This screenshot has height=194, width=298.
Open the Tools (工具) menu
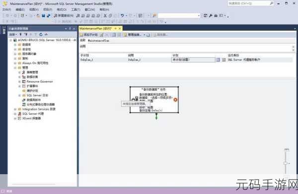(x=75, y=9)
